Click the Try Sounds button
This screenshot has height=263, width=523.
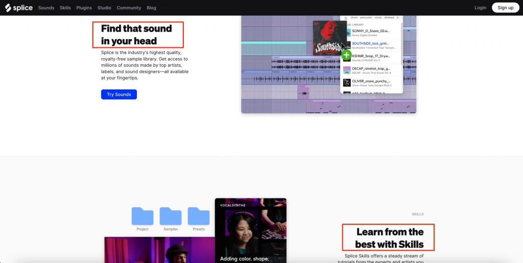coord(118,94)
